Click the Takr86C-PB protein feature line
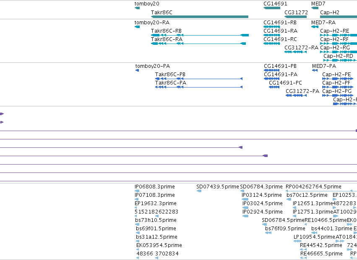The width and height of the screenshot is (357, 260). coord(199,79)
